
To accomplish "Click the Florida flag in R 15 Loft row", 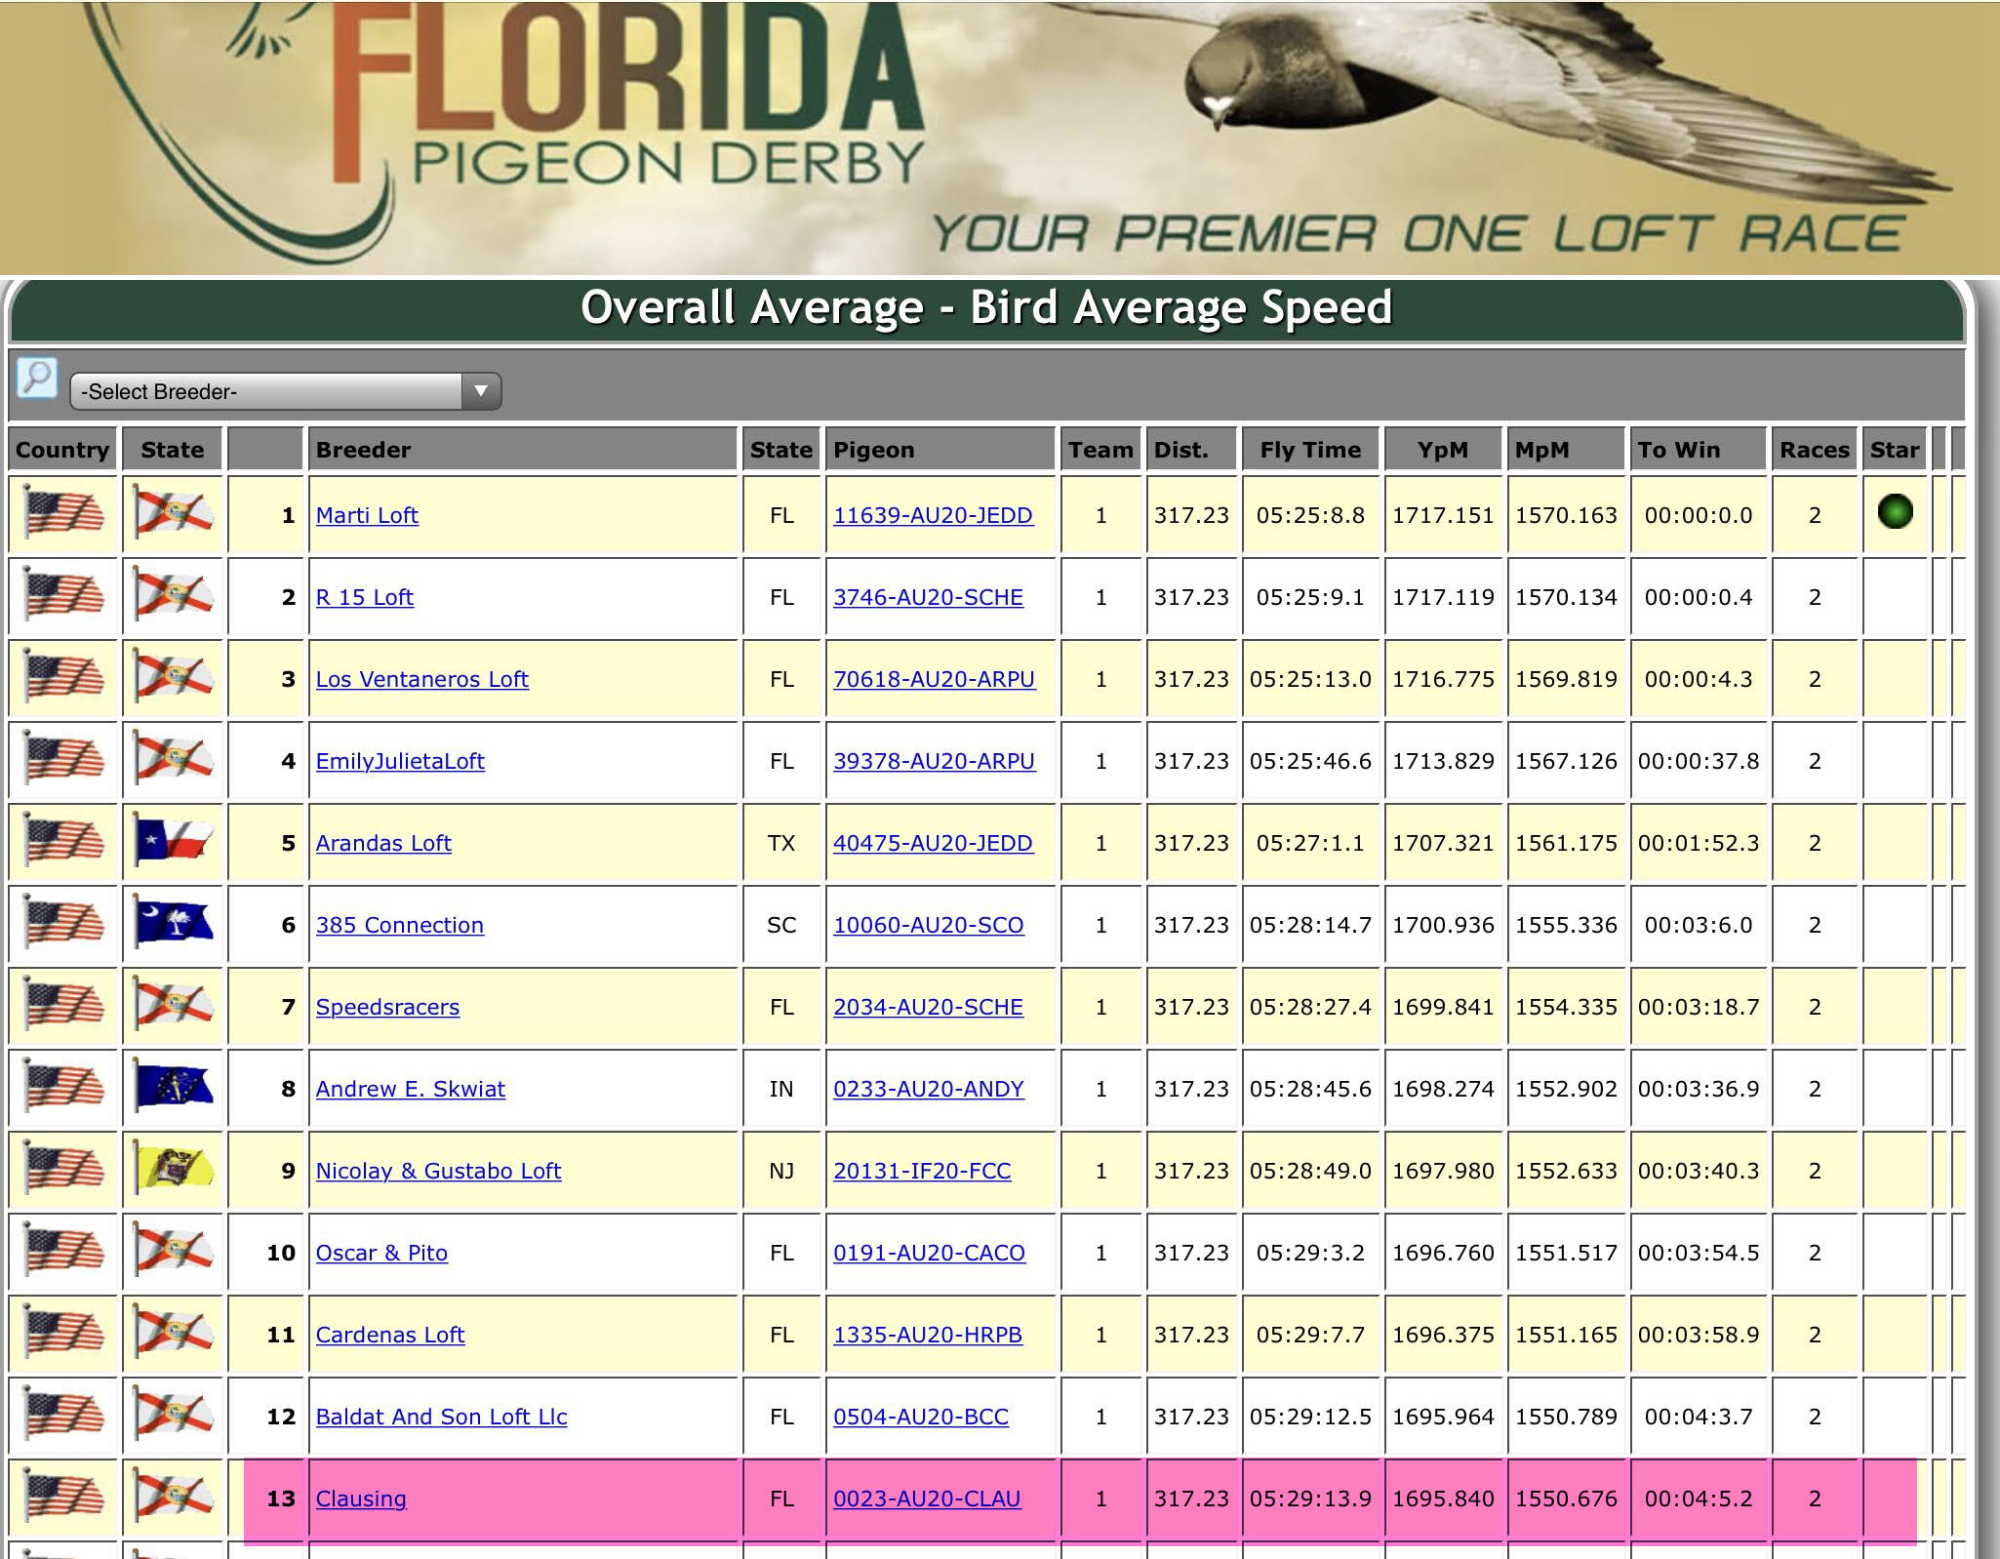I will 174,596.
